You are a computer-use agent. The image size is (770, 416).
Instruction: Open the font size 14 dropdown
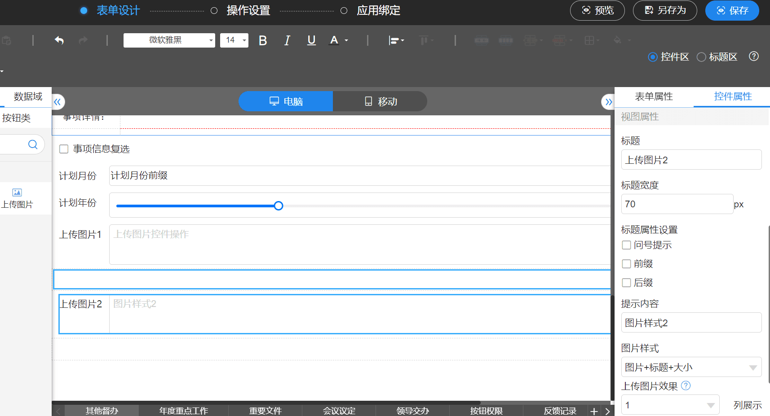pos(234,40)
